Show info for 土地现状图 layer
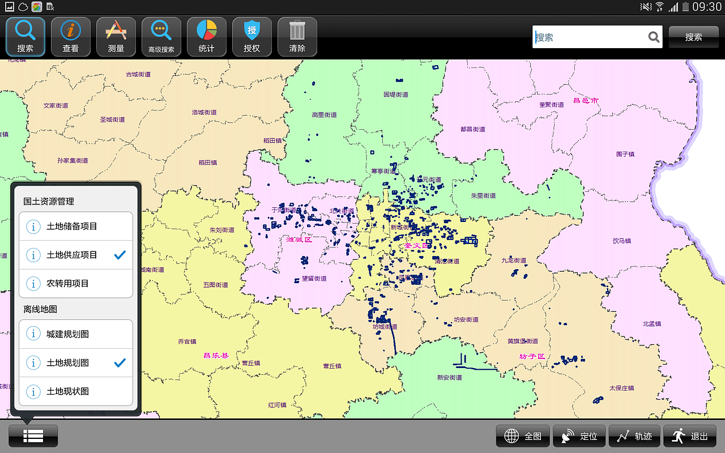 click(x=33, y=391)
